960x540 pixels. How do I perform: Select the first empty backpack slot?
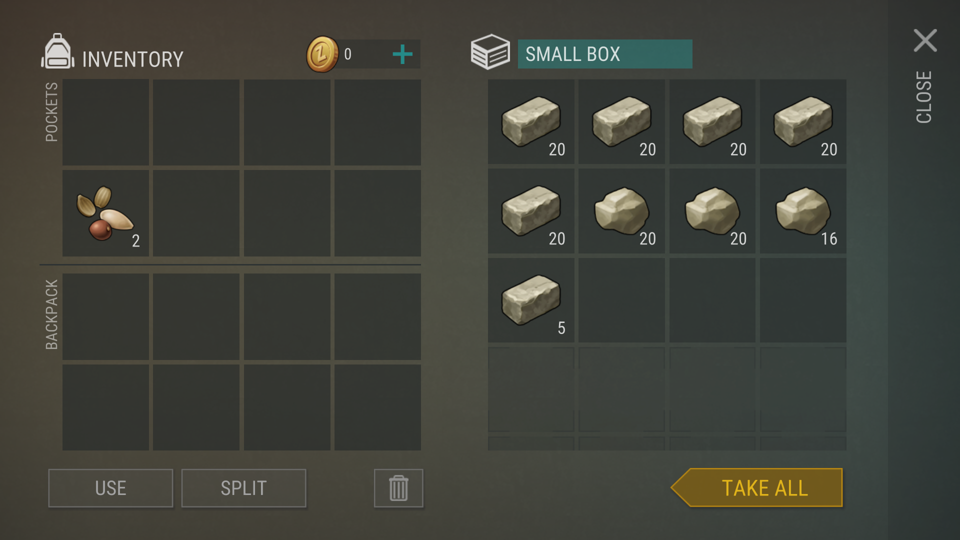(105, 316)
